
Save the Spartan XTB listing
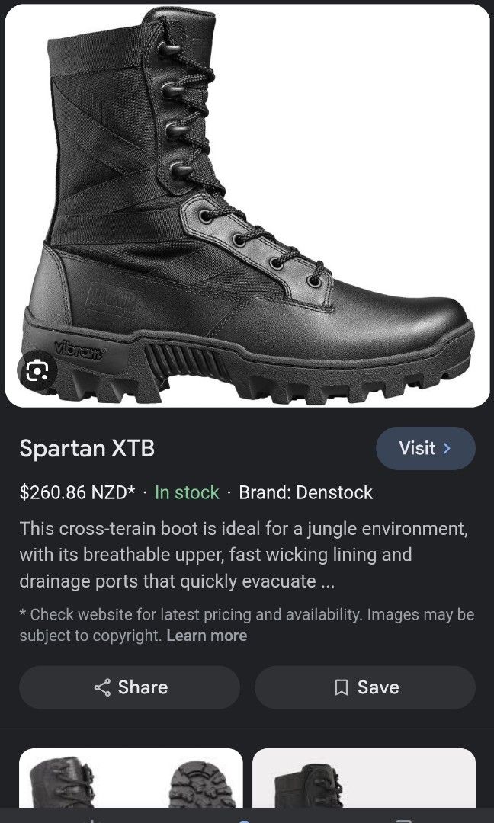click(365, 687)
